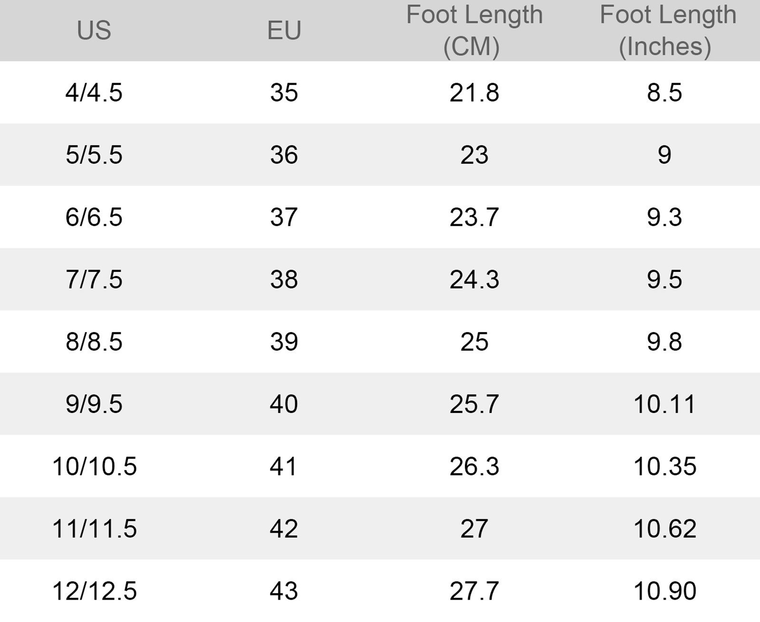
Task: Select the 10.62 inches value
Action: 665,528
